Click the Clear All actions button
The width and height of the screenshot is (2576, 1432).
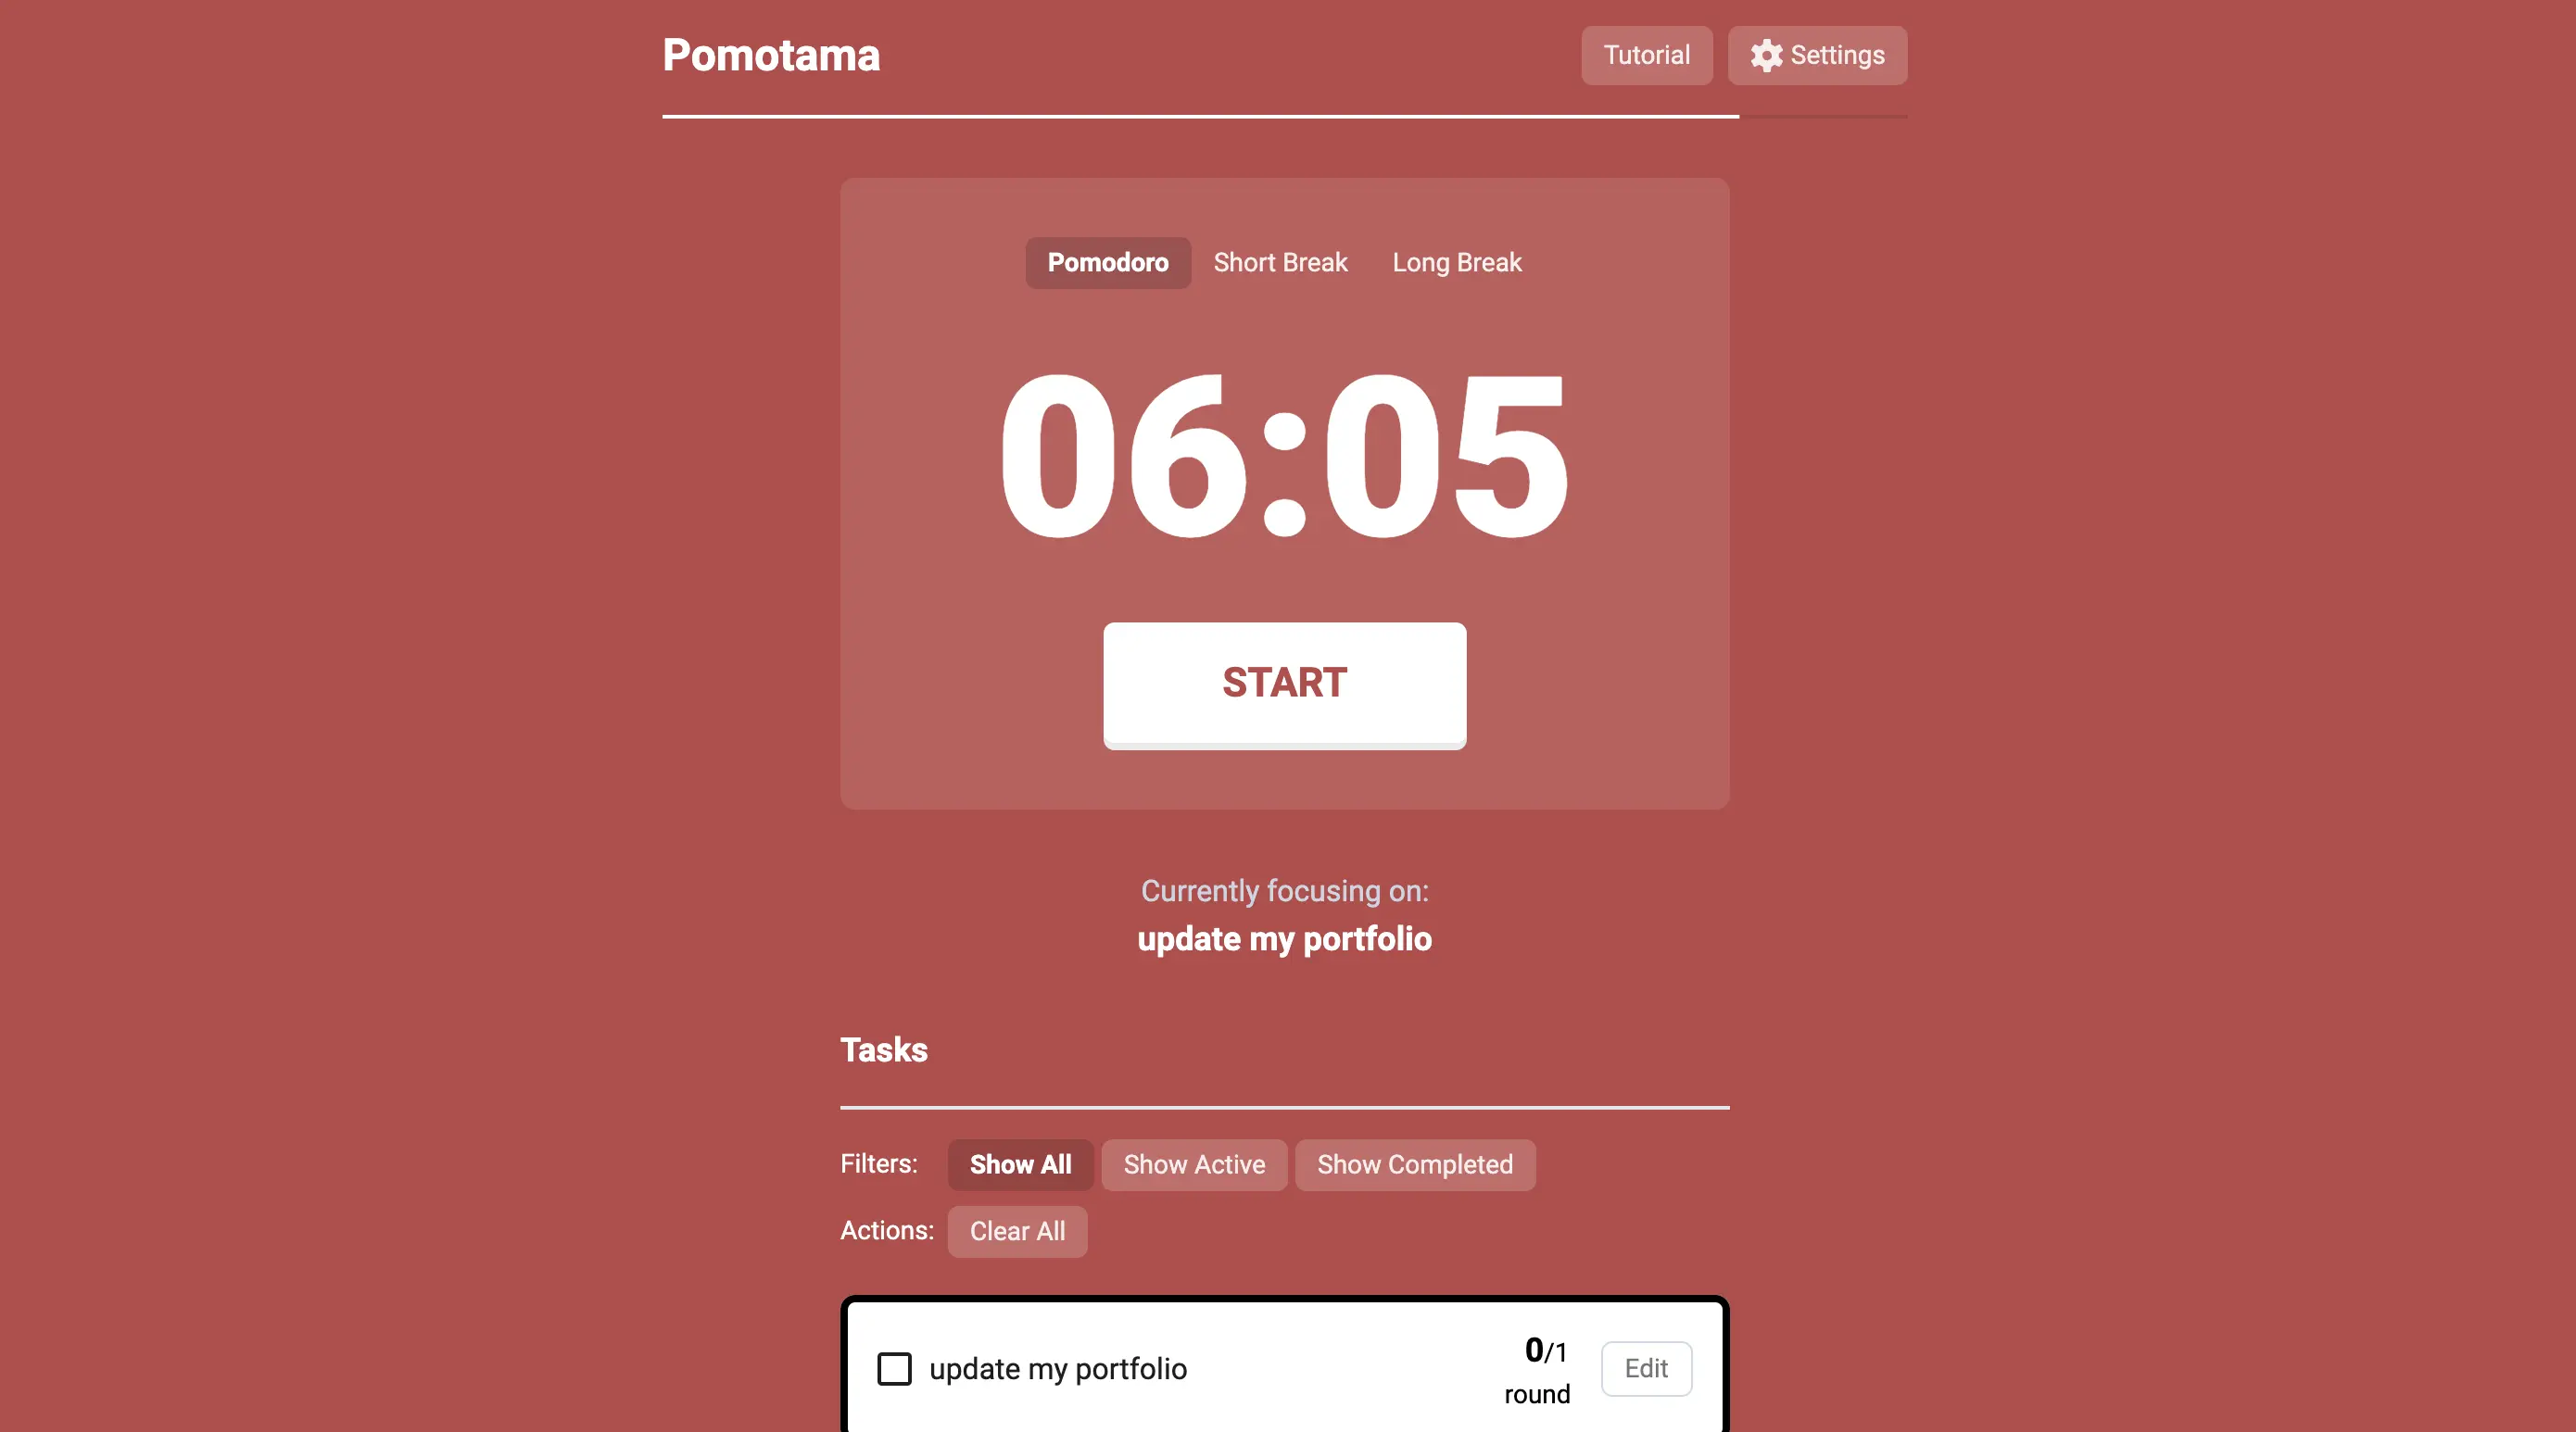(1017, 1231)
